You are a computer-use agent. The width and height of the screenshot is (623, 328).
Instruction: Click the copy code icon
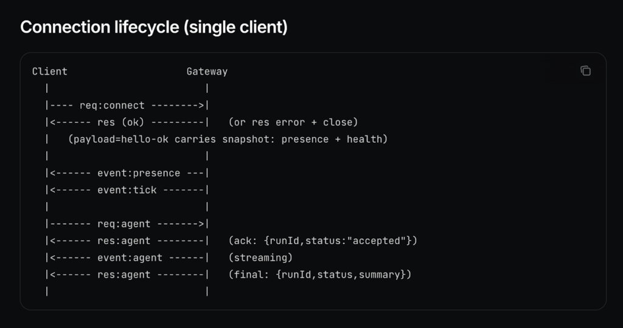pos(585,71)
